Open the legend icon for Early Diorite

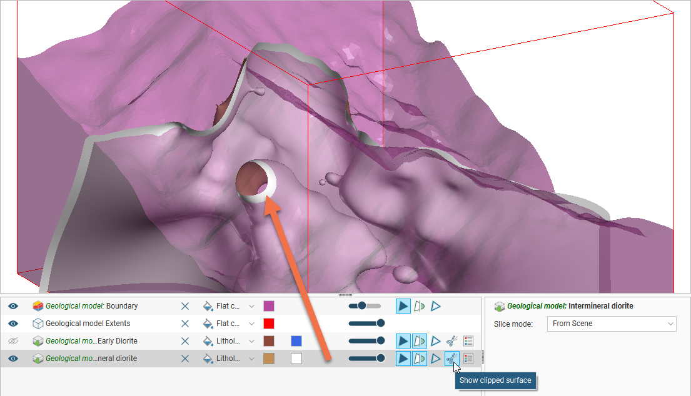pyautogui.click(x=468, y=341)
